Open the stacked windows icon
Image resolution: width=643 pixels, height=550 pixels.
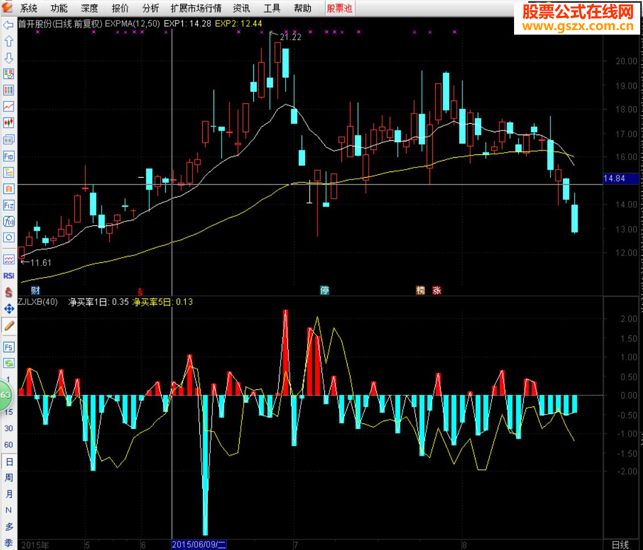pos(9,139)
